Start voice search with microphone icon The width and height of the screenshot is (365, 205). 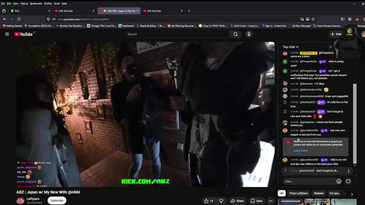(x=249, y=34)
